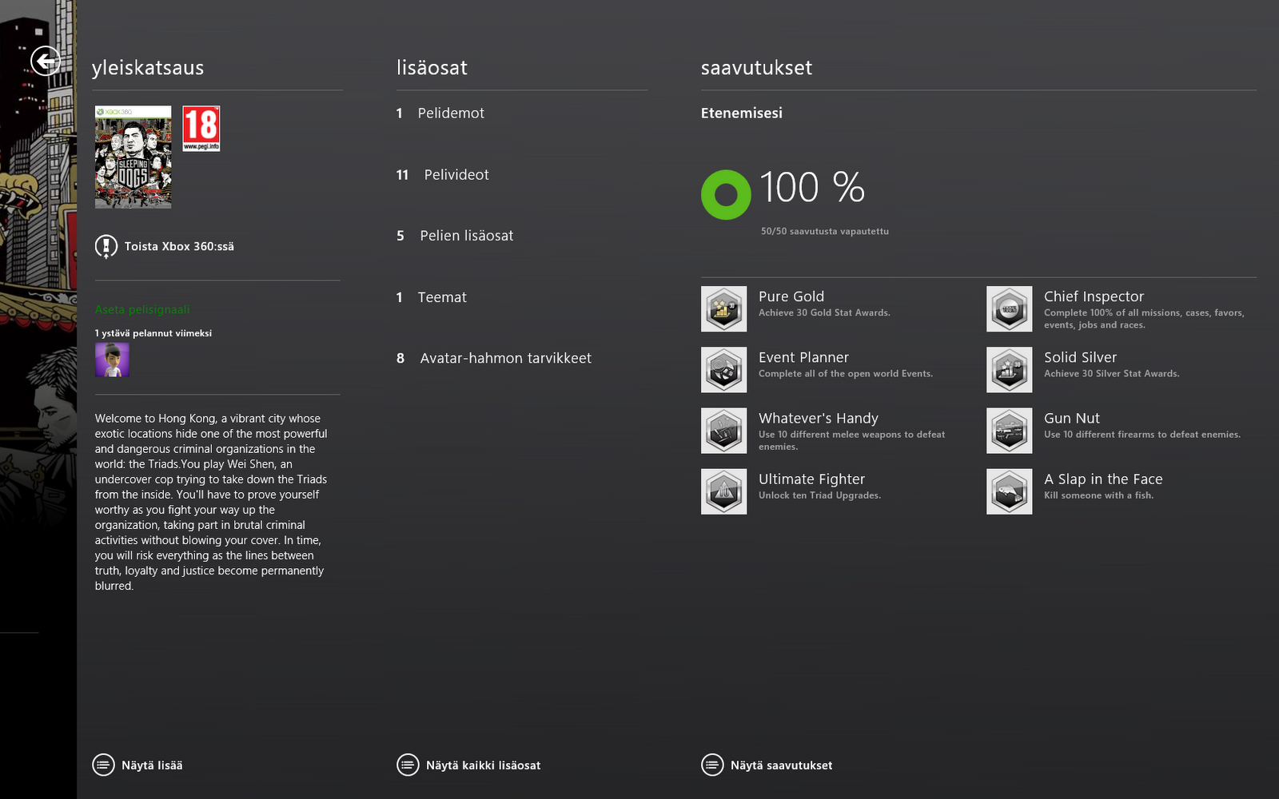This screenshot has width=1279, height=799.
Task: Click the Event Planner achievement icon
Action: coord(724,370)
